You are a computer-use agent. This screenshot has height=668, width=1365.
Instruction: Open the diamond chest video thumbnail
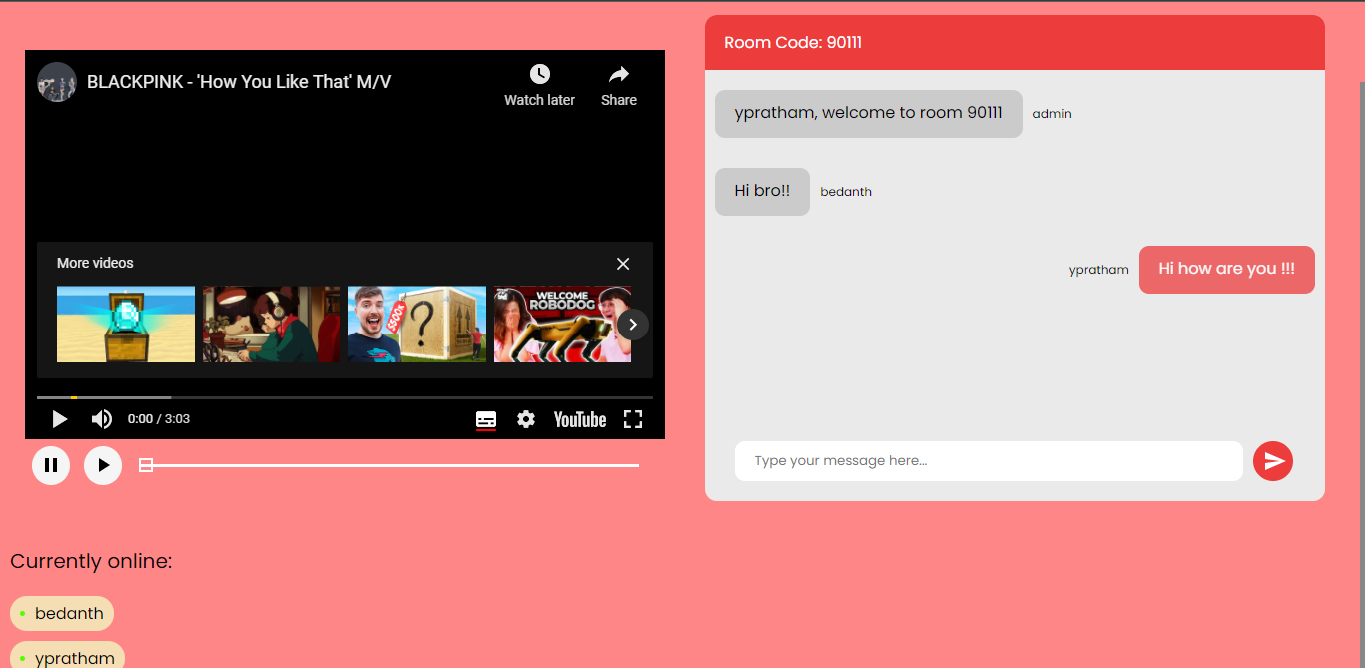pos(126,325)
